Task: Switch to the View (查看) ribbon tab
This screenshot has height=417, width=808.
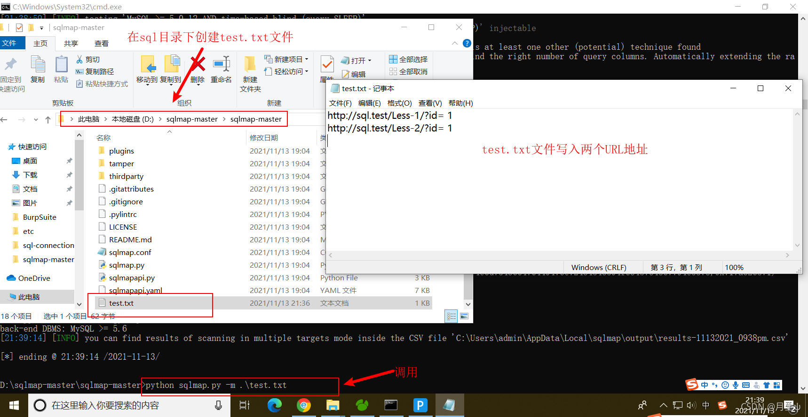Action: click(102, 43)
